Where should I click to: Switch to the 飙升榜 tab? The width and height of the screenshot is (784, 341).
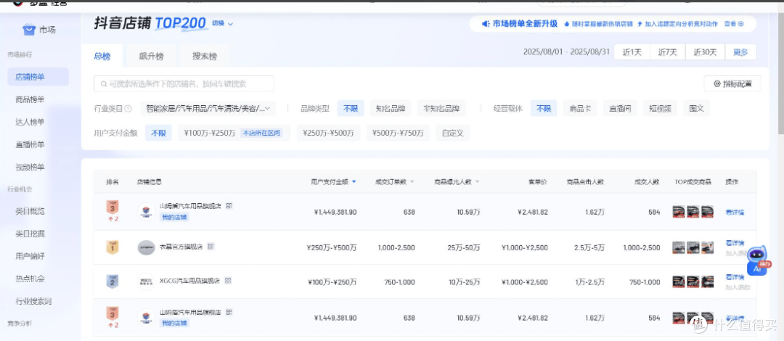[151, 56]
